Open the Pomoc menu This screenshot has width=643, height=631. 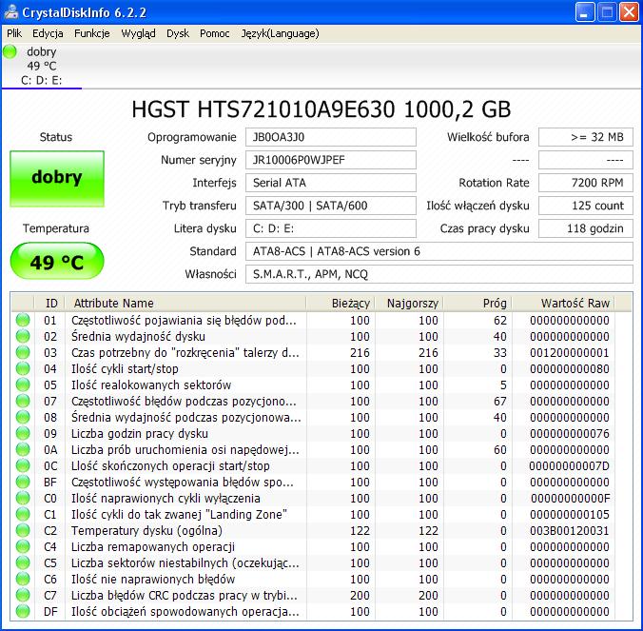click(x=214, y=33)
